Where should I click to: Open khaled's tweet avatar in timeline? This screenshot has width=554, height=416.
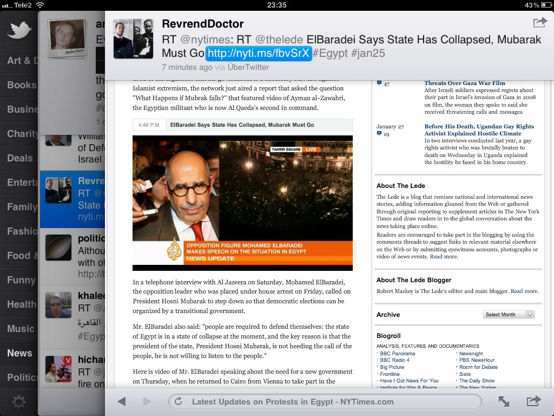[x=58, y=305]
